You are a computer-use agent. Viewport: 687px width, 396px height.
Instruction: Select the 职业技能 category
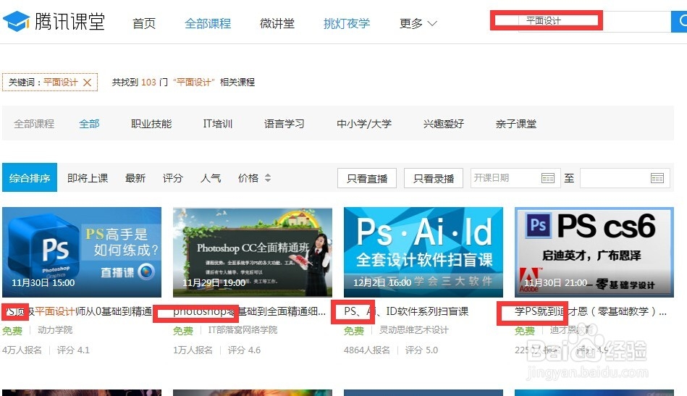tap(151, 124)
